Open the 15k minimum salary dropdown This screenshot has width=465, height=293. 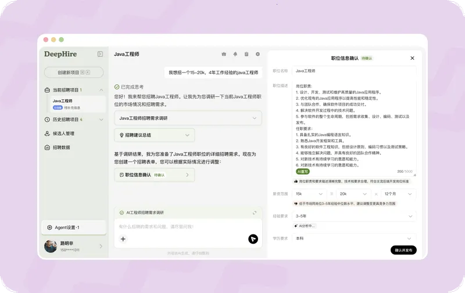click(309, 194)
